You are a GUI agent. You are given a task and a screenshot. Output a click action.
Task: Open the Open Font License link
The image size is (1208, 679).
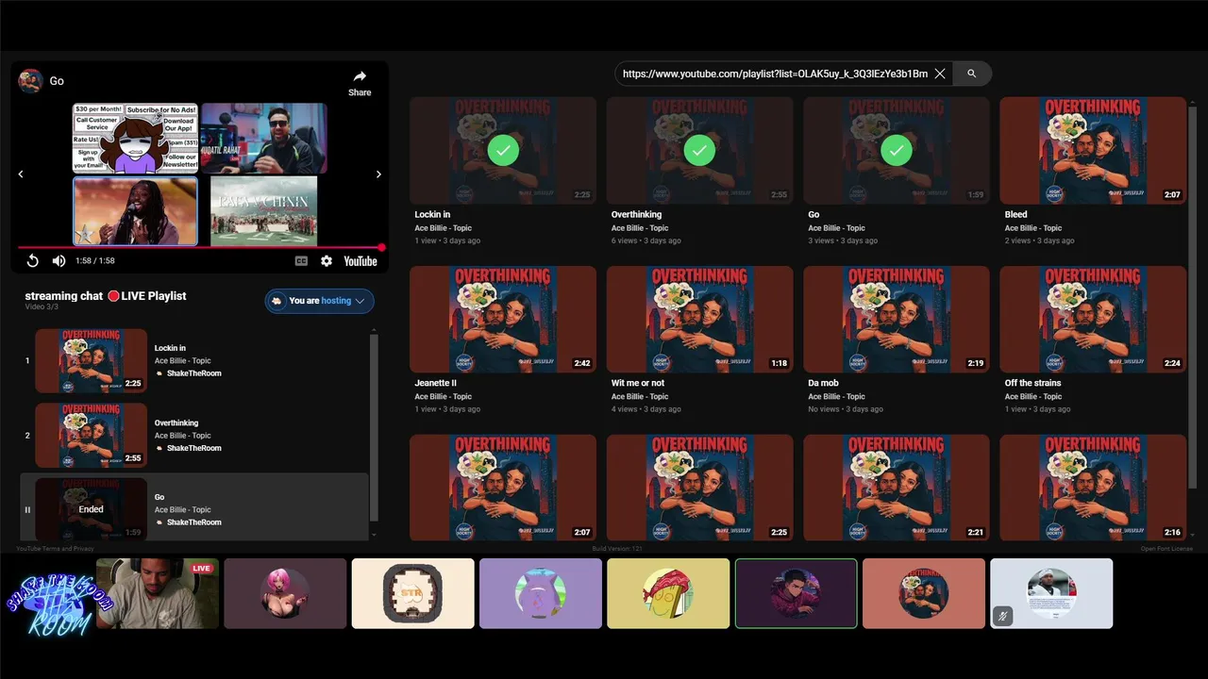(x=1166, y=549)
